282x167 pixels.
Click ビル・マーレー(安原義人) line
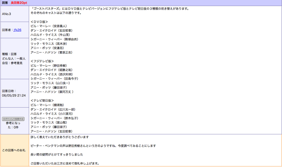tap(49, 26)
